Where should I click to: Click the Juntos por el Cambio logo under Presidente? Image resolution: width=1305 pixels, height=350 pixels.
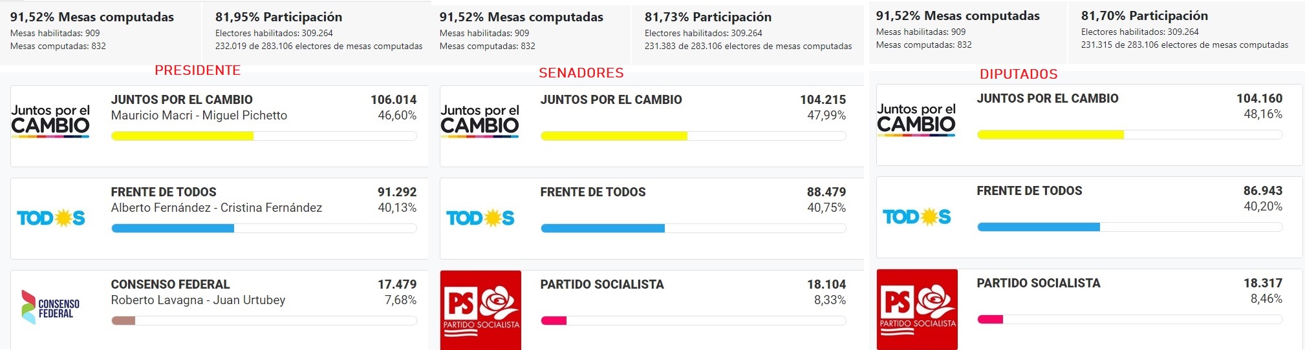click(50, 121)
